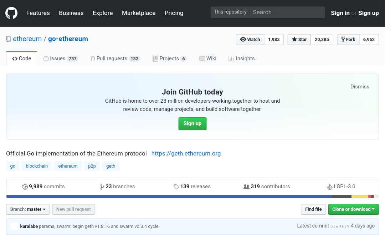Open the Pricing page
385x235 pixels.
(174, 13)
